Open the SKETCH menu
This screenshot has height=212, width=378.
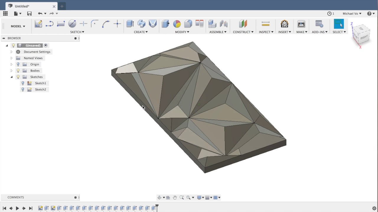pos(77,32)
